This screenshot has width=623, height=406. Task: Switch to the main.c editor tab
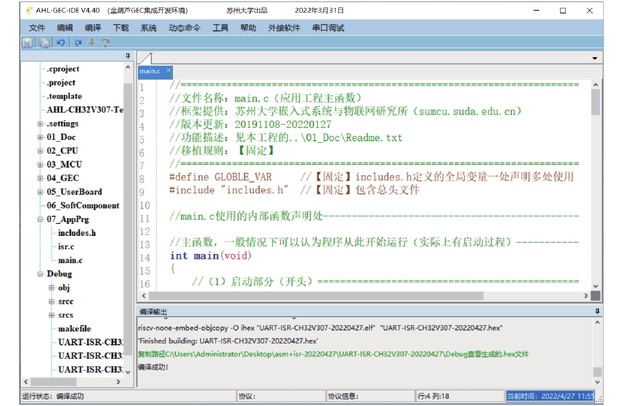coord(150,71)
